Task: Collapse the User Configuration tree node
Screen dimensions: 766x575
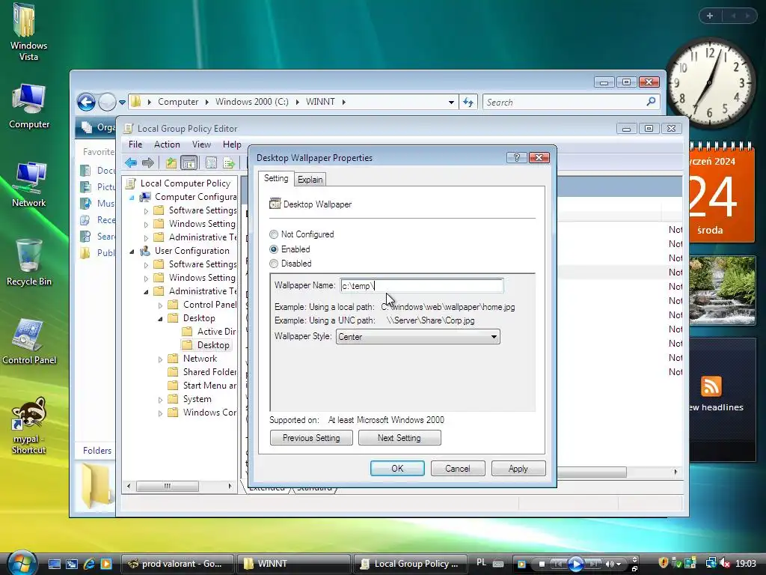Action: point(132,251)
